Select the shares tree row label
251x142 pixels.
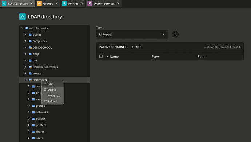[40, 131]
